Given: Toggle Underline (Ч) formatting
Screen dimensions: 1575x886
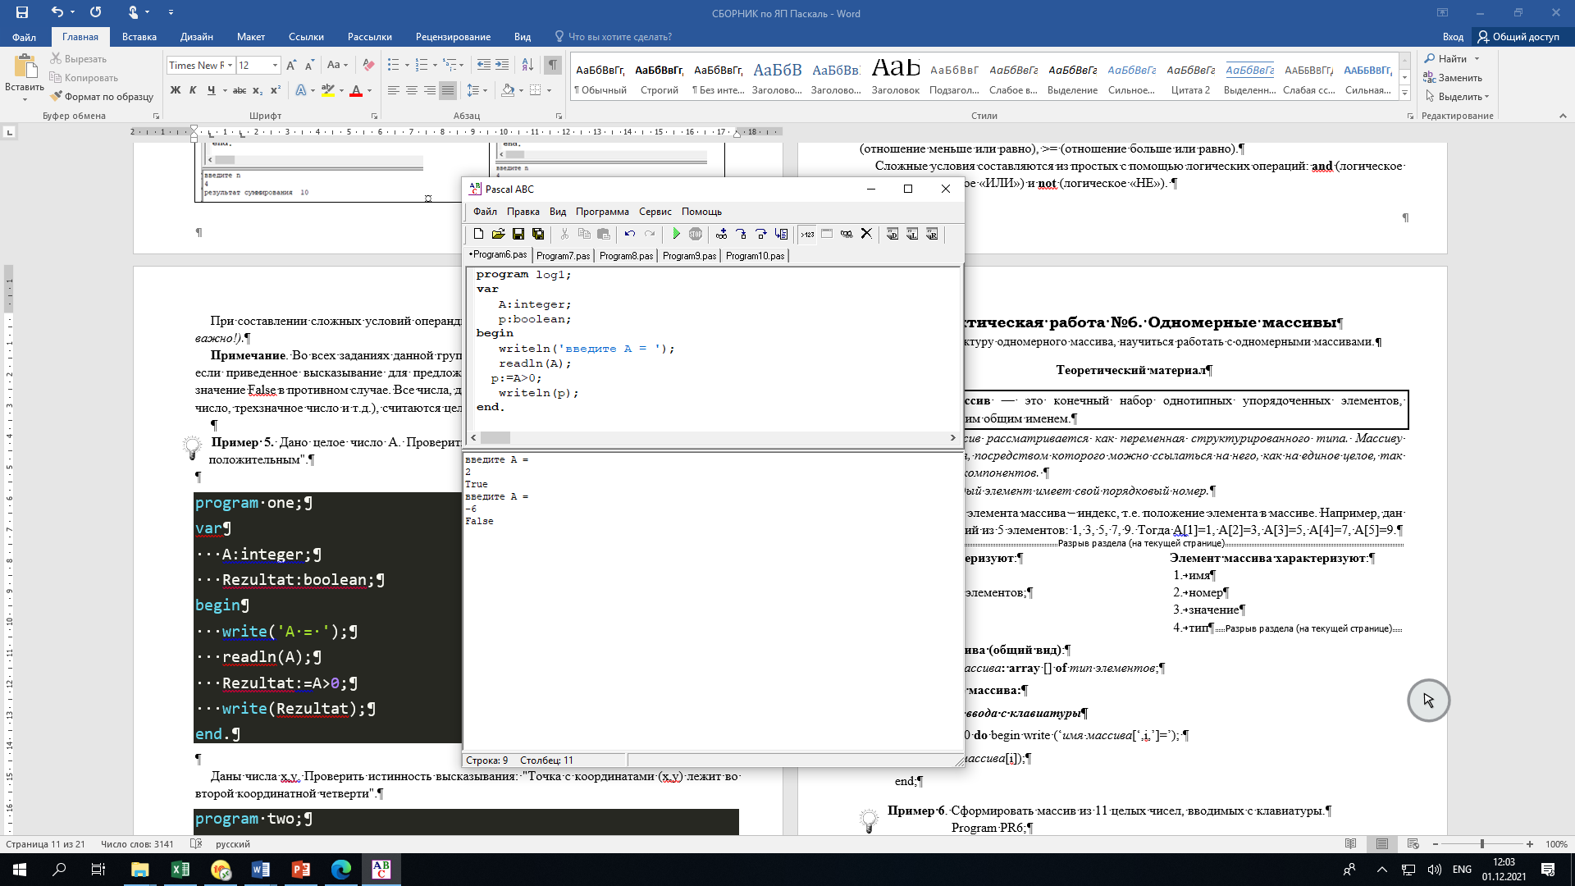Looking at the screenshot, I should click(211, 90).
